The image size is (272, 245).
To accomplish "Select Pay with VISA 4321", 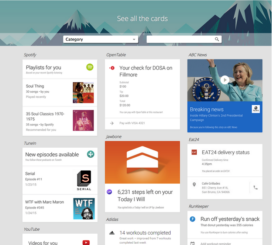I will pos(132,123).
